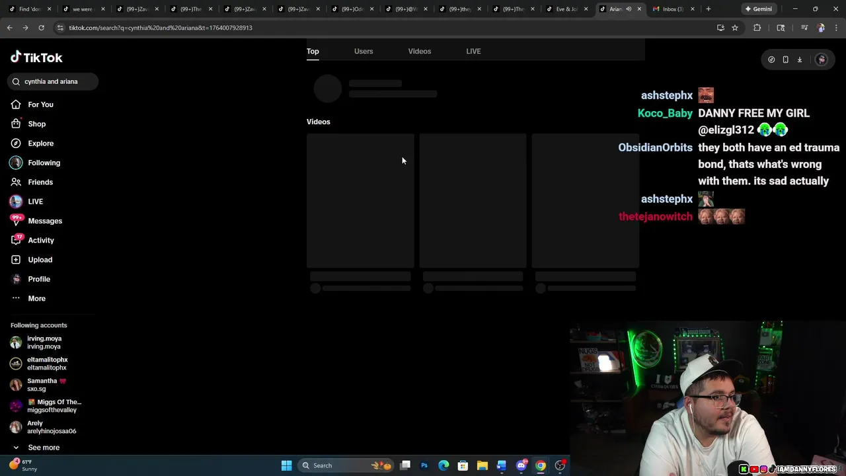Switch to the 'Find dor' tab

30,9
